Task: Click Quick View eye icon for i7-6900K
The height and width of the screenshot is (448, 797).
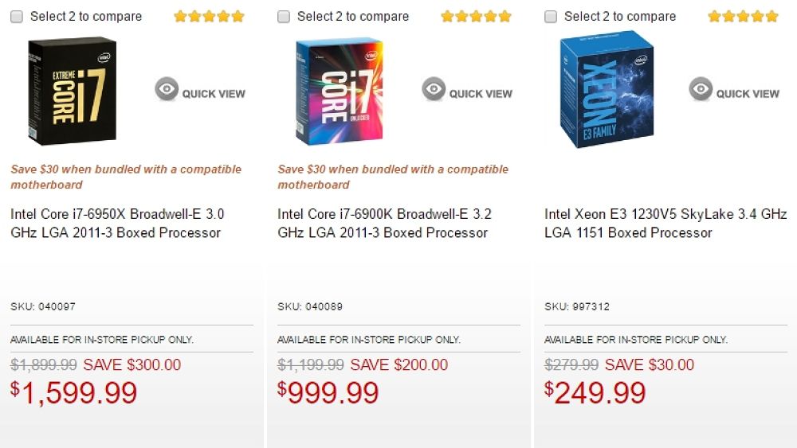Action: point(434,89)
